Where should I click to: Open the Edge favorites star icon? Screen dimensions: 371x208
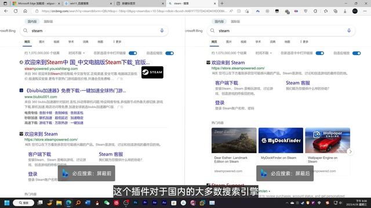point(326,11)
